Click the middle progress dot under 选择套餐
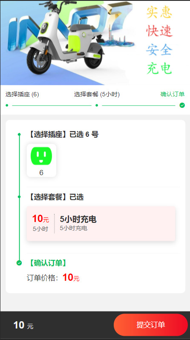This screenshot has width=190, height=340. [x=97, y=105]
